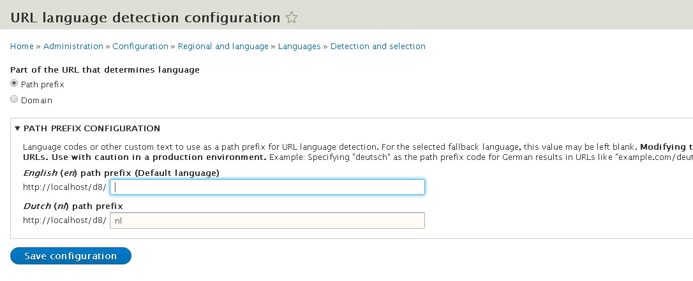Click the 'Part of the URL' heading

point(105,69)
